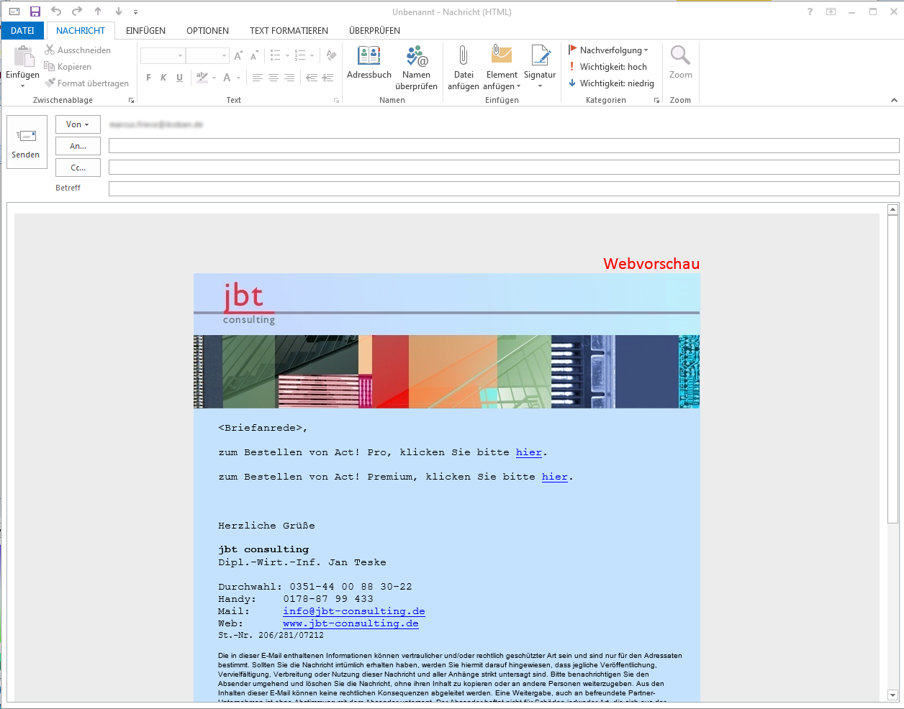The image size is (904, 709).
Task: Attach a file with Datei anfügen
Action: pos(464,68)
